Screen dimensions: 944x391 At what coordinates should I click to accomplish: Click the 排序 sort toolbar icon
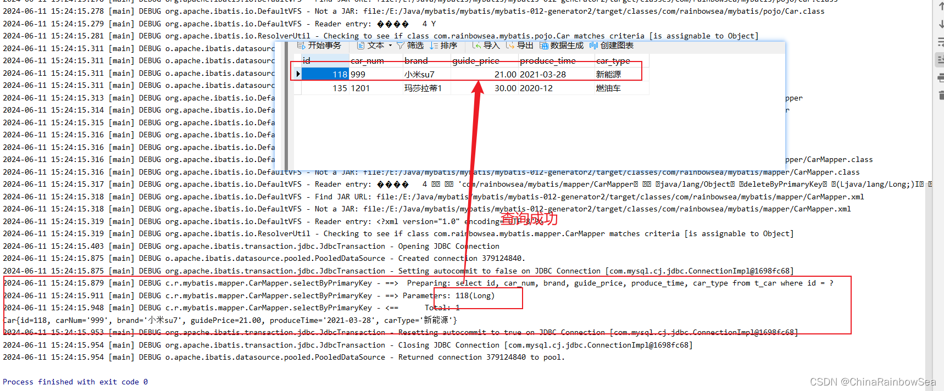tap(434, 46)
